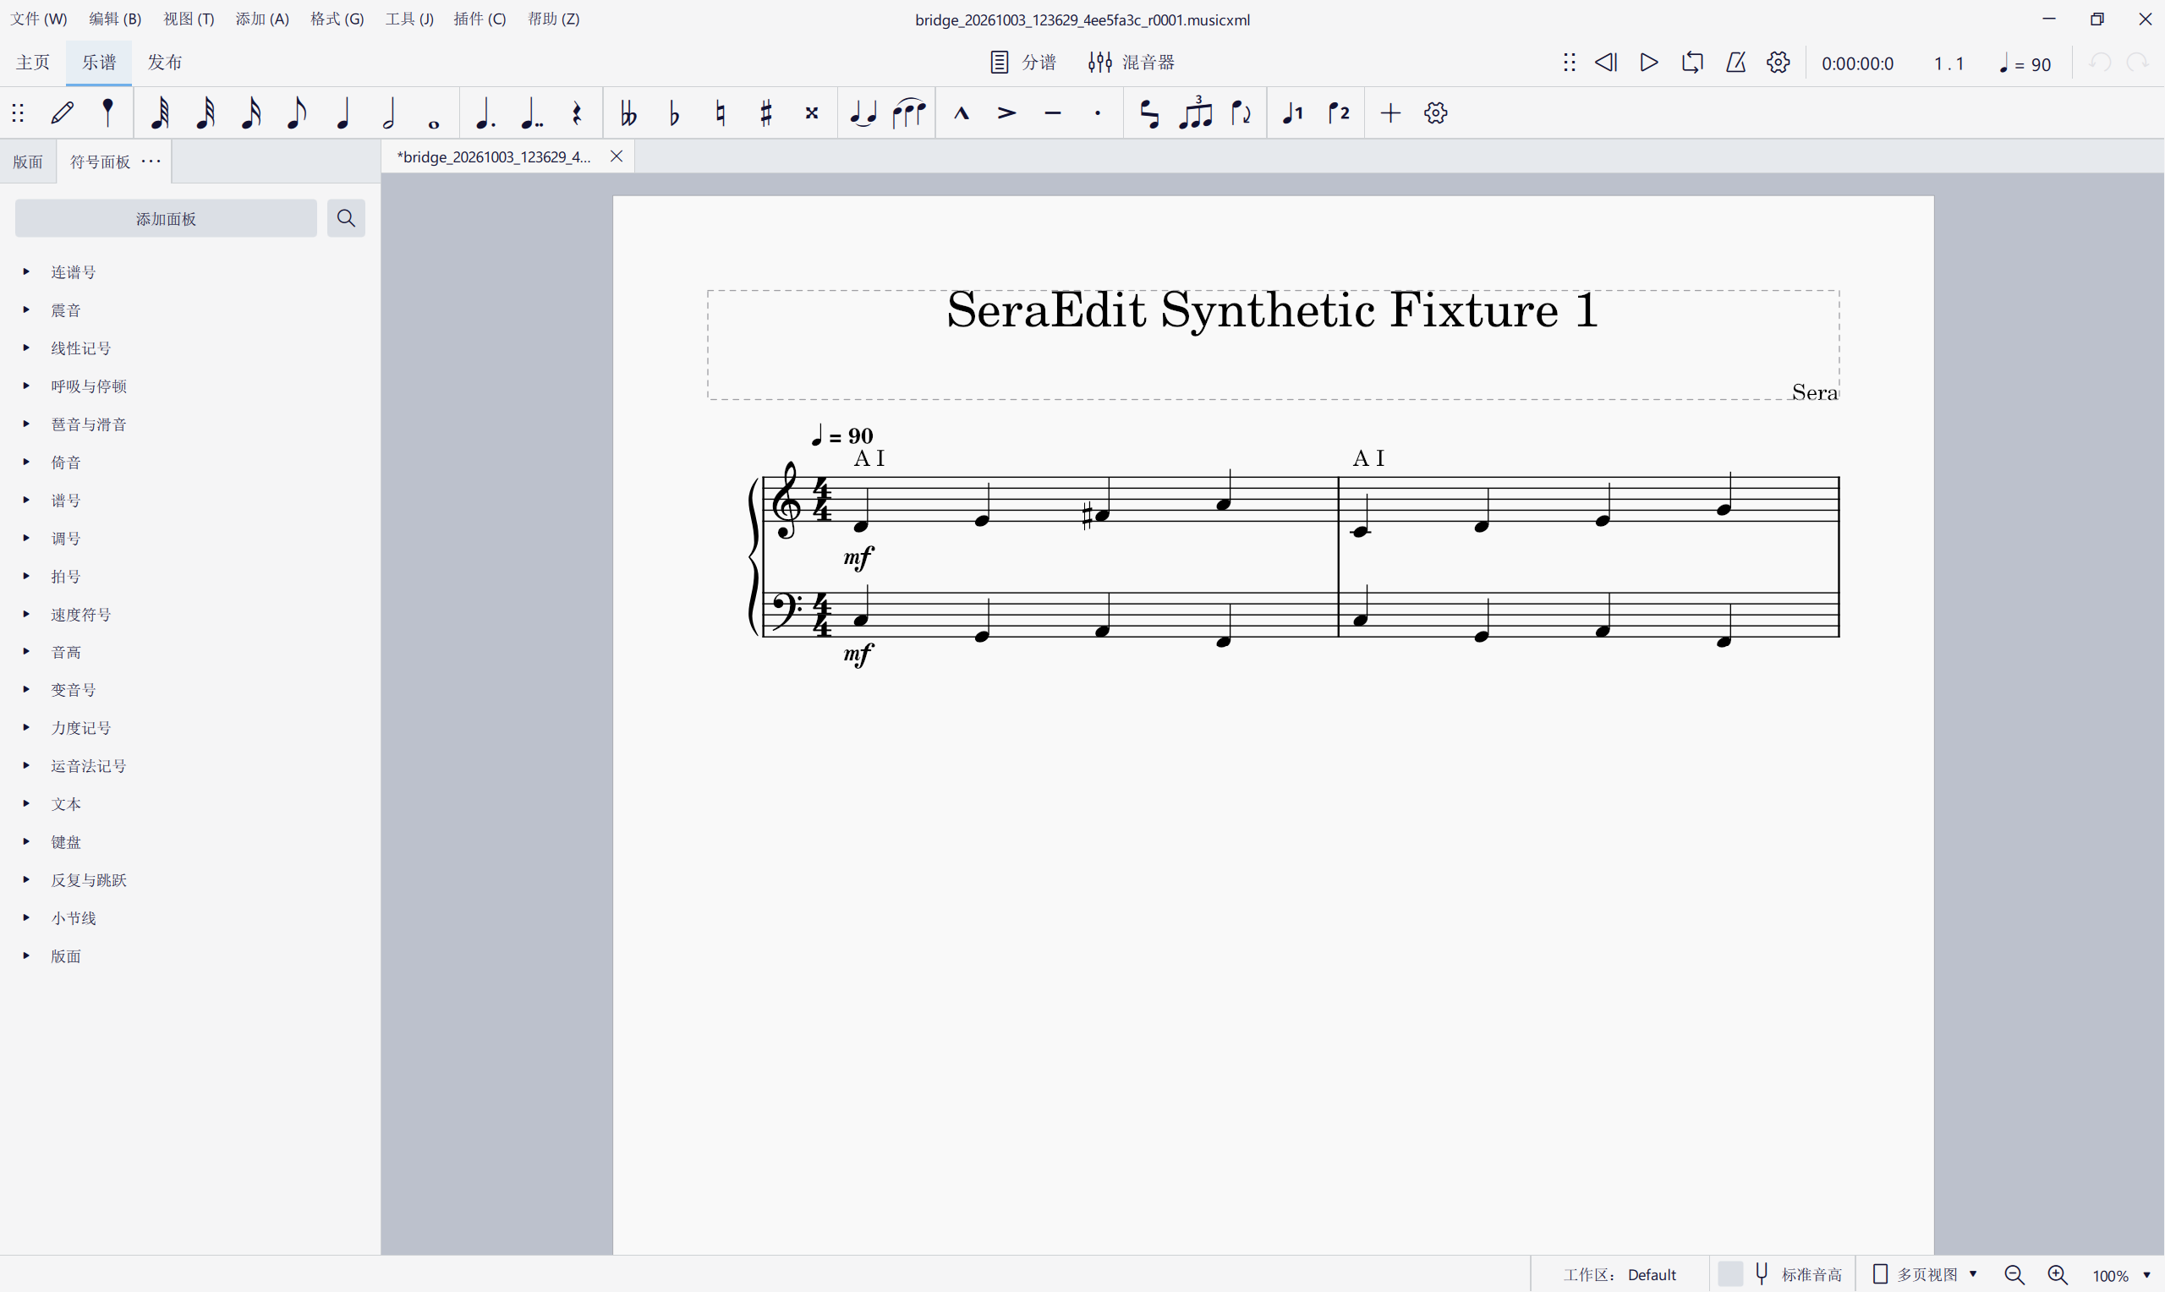The image size is (2165, 1292).
Task: Apply the flat accidental
Action: [x=675, y=113]
